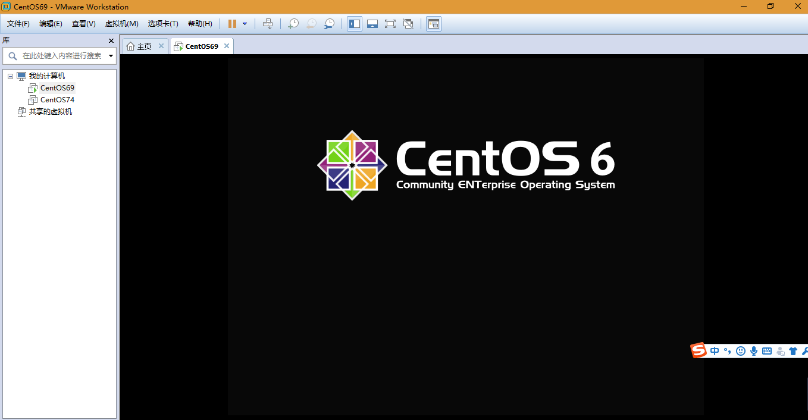Send Ctrl+Alt+Del to the virtual machine
Image resolution: width=808 pixels, height=420 pixels.
(x=268, y=24)
